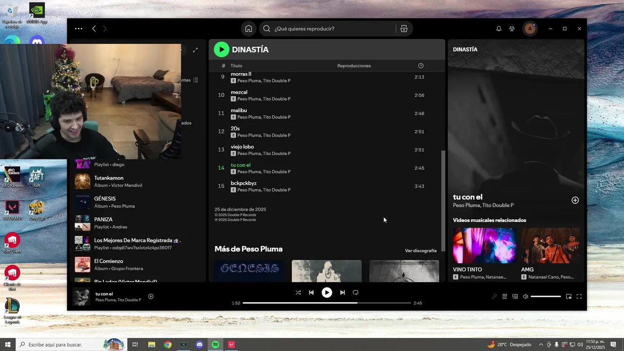Skip to next track
The width and height of the screenshot is (624, 351).
point(342,292)
